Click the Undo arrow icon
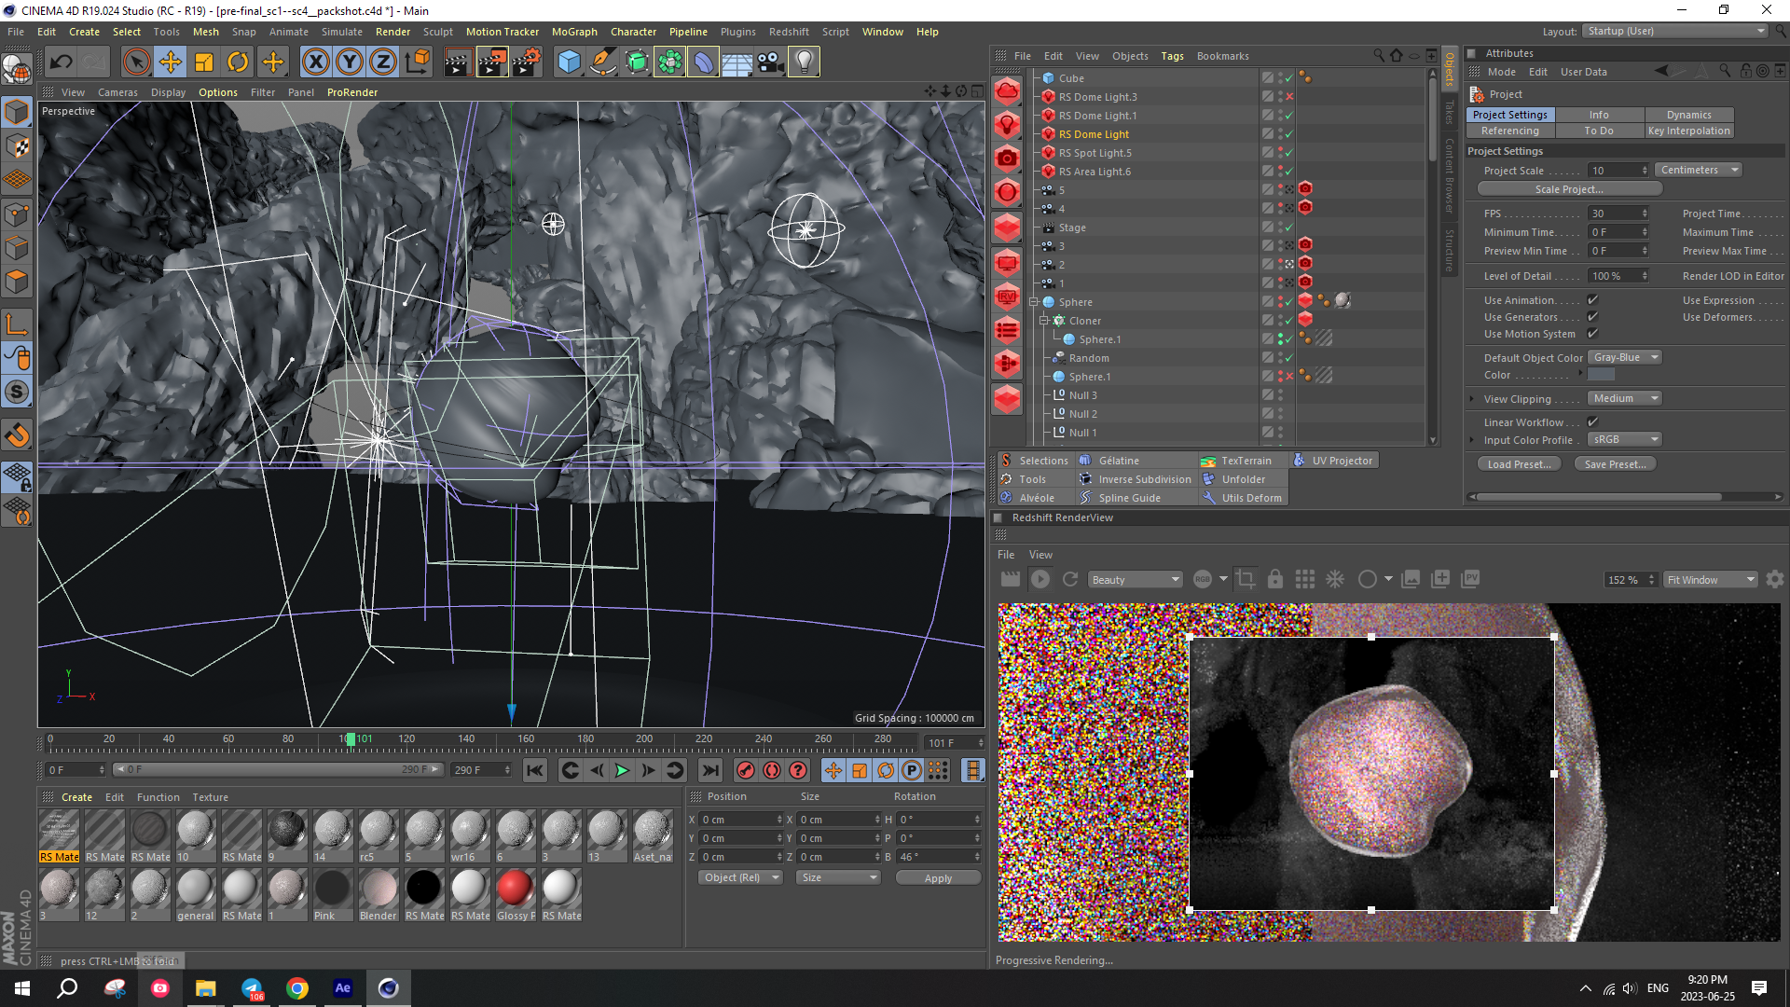Viewport: 1790px width, 1007px height. click(62, 62)
